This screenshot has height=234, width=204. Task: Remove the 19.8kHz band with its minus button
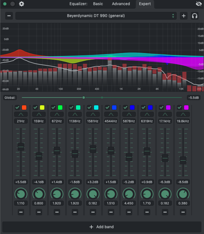pyautogui.click(x=183, y=212)
